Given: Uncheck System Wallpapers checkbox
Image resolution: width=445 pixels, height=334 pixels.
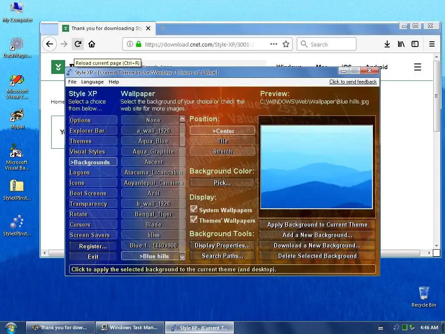Looking at the screenshot, I should click(x=194, y=209).
